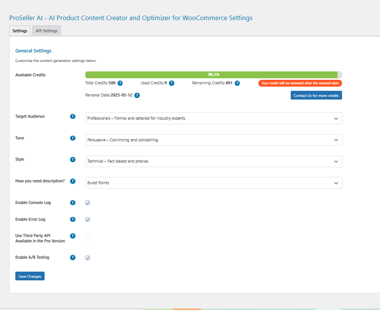Viewport: 380px width, 310px height.
Task: Toggle the Enable A/B Testing checkbox
Action: pos(87,258)
